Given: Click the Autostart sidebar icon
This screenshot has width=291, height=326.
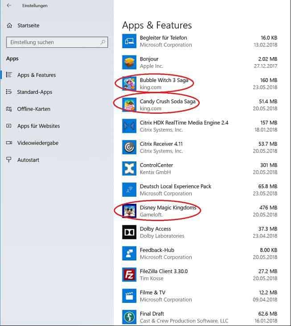Looking at the screenshot, I should coord(9,160).
